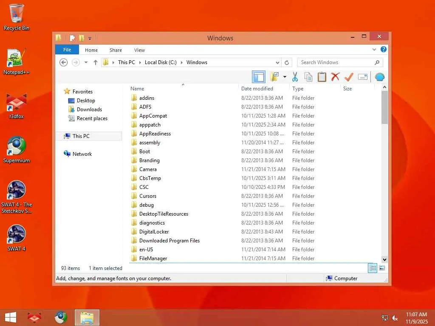Viewport: 435px width, 326px height.
Task: Open the Home ribbon tab
Action: click(x=91, y=50)
